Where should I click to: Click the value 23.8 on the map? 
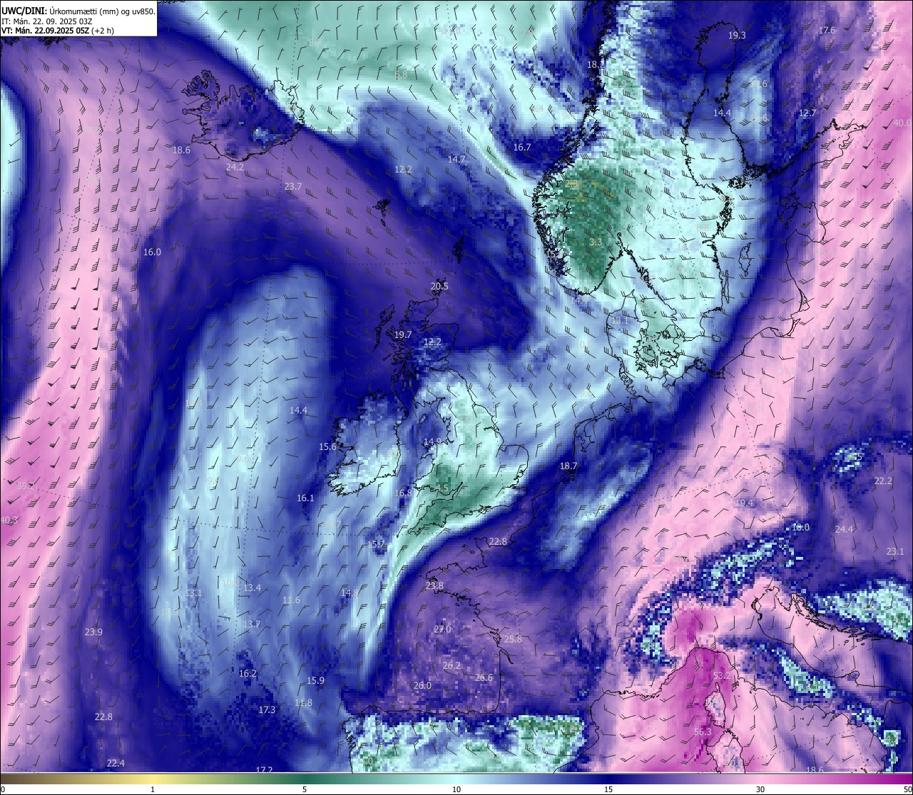coord(434,586)
